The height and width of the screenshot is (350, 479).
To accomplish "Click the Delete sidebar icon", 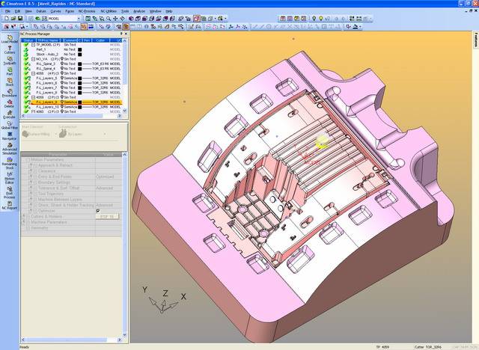I will (10, 104).
